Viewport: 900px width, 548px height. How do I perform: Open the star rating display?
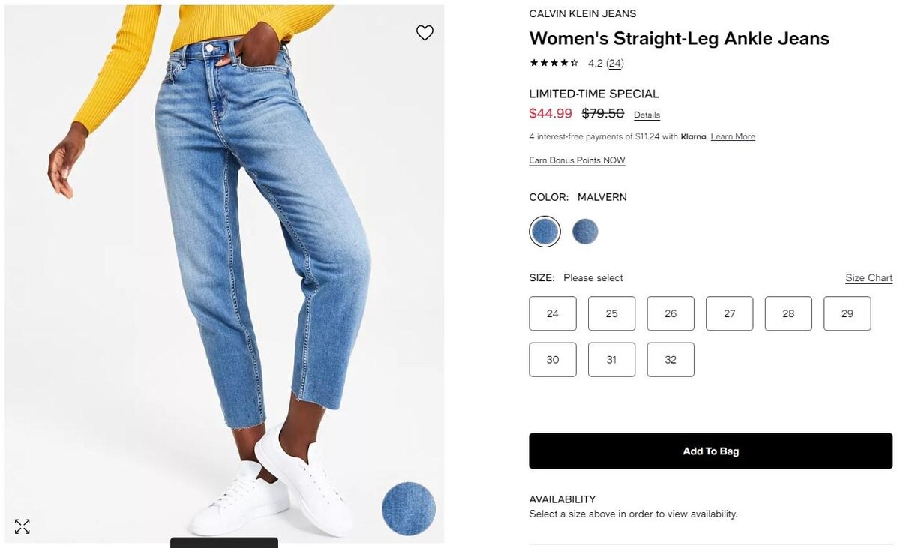(554, 64)
